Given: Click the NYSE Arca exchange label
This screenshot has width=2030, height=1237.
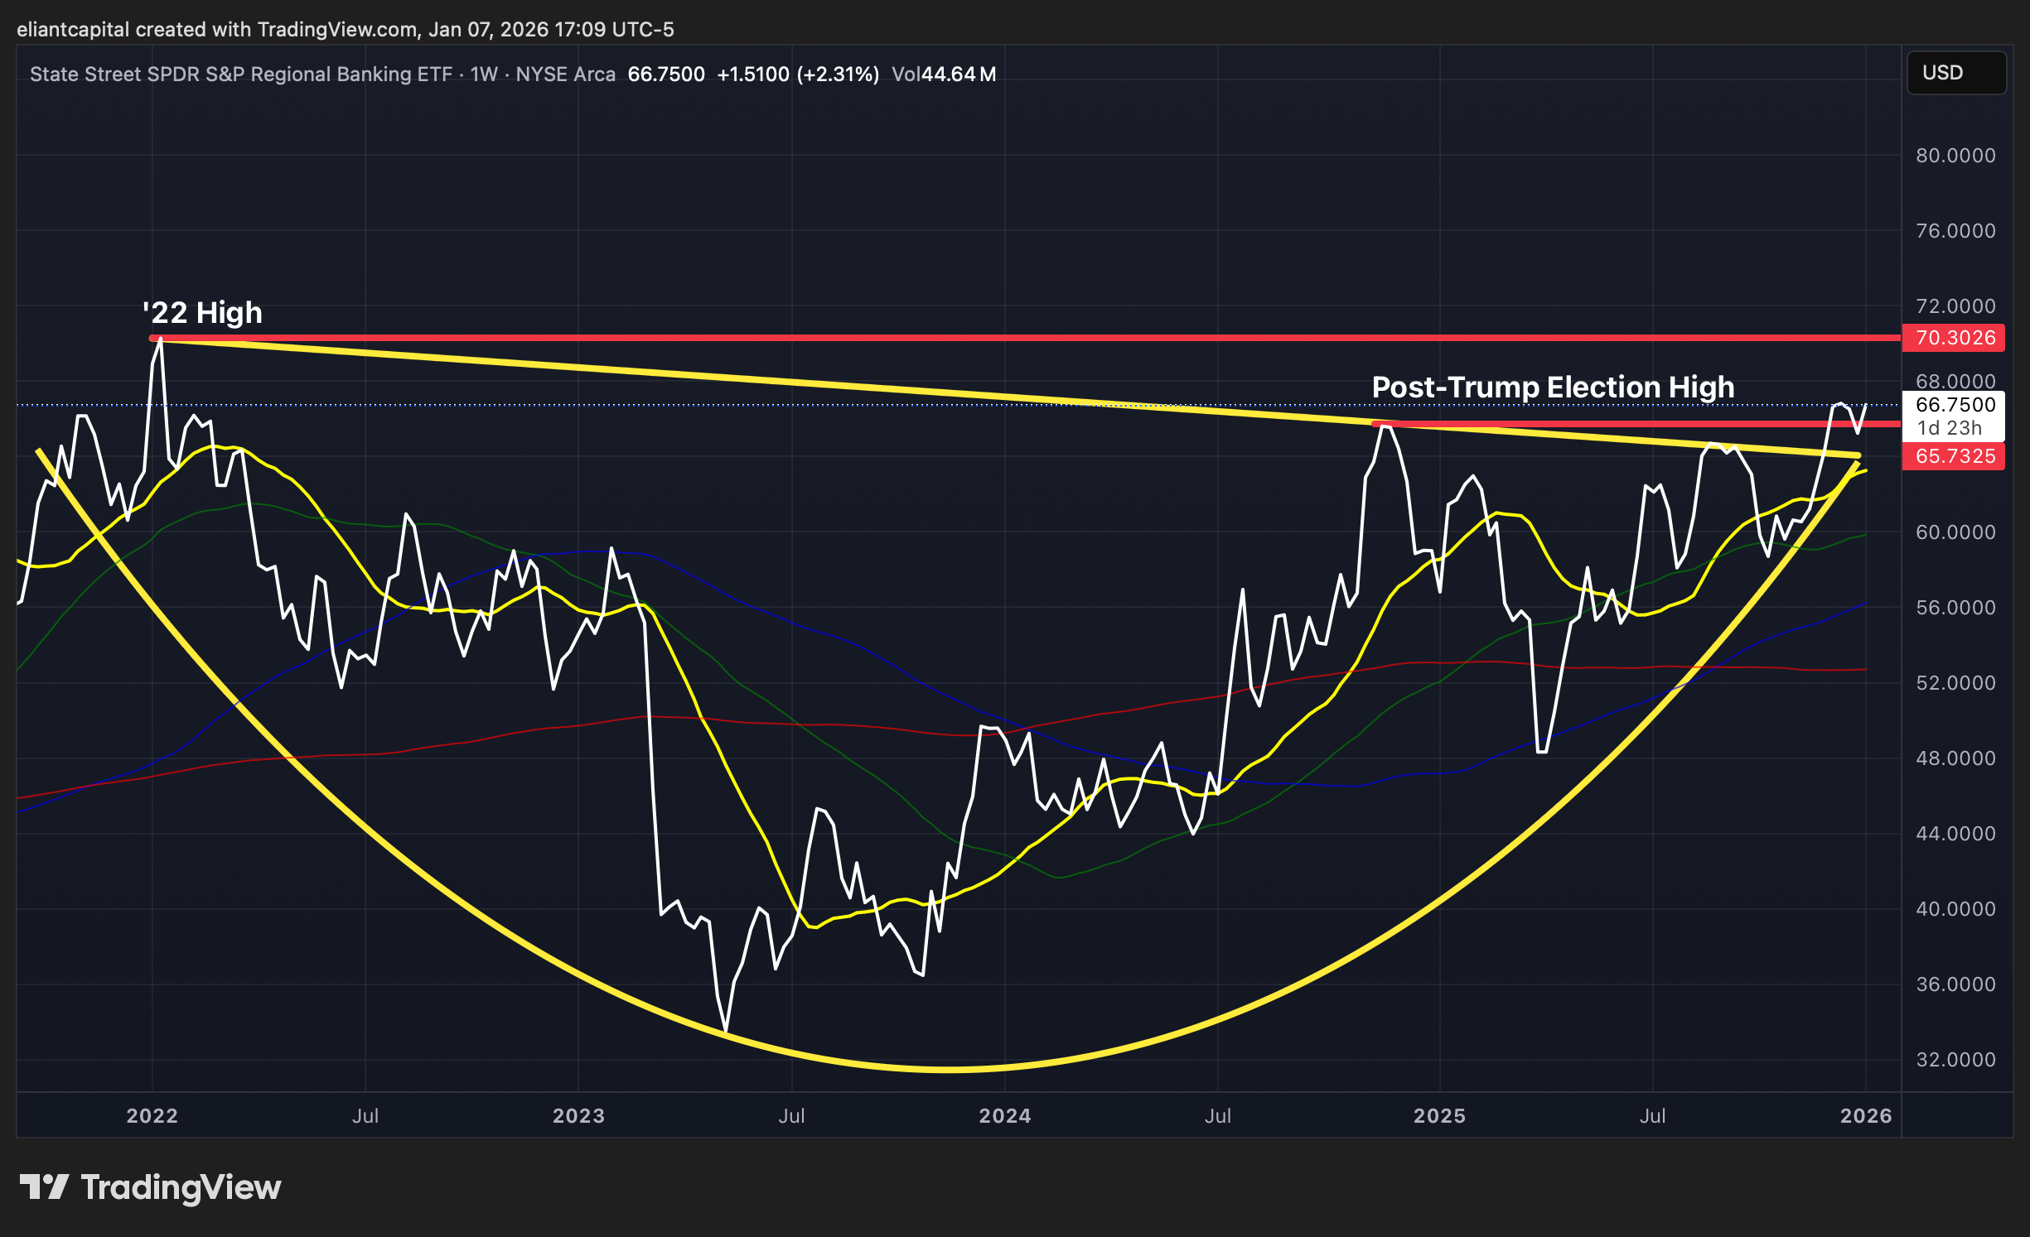Looking at the screenshot, I should tap(565, 75).
